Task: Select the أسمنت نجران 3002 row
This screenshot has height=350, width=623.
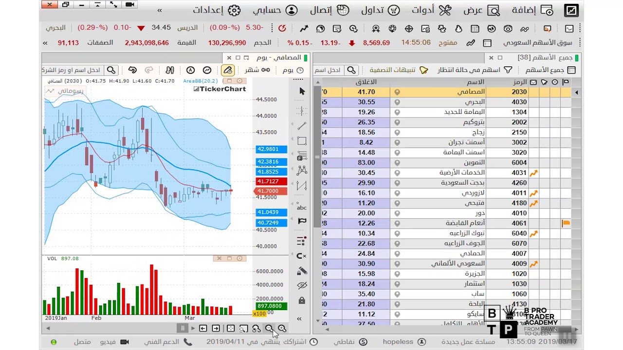Action: (446, 142)
